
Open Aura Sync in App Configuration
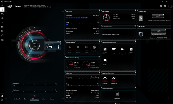tap(105, 80)
